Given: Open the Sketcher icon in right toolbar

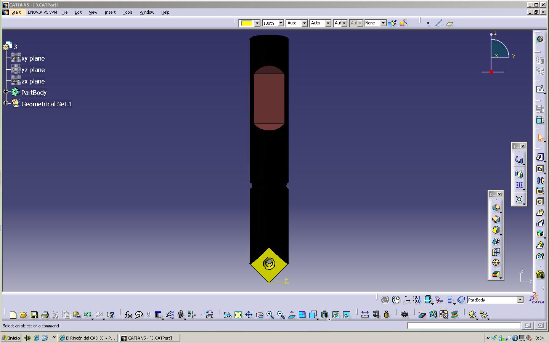Looking at the screenshot, I should click(540, 89).
